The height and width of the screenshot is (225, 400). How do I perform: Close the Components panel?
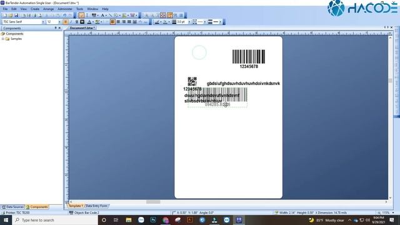tap(60, 27)
